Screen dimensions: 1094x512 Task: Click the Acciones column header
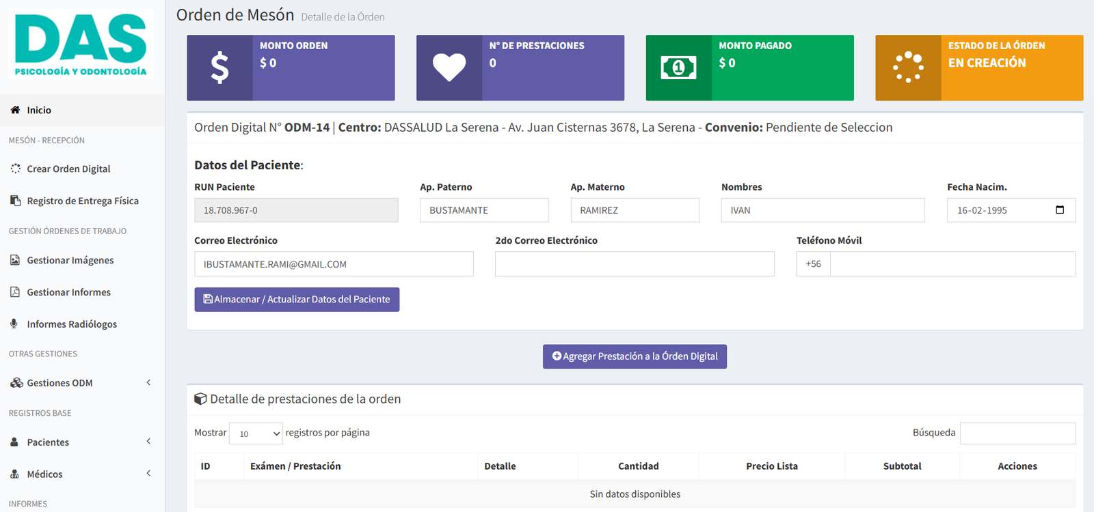click(1017, 466)
